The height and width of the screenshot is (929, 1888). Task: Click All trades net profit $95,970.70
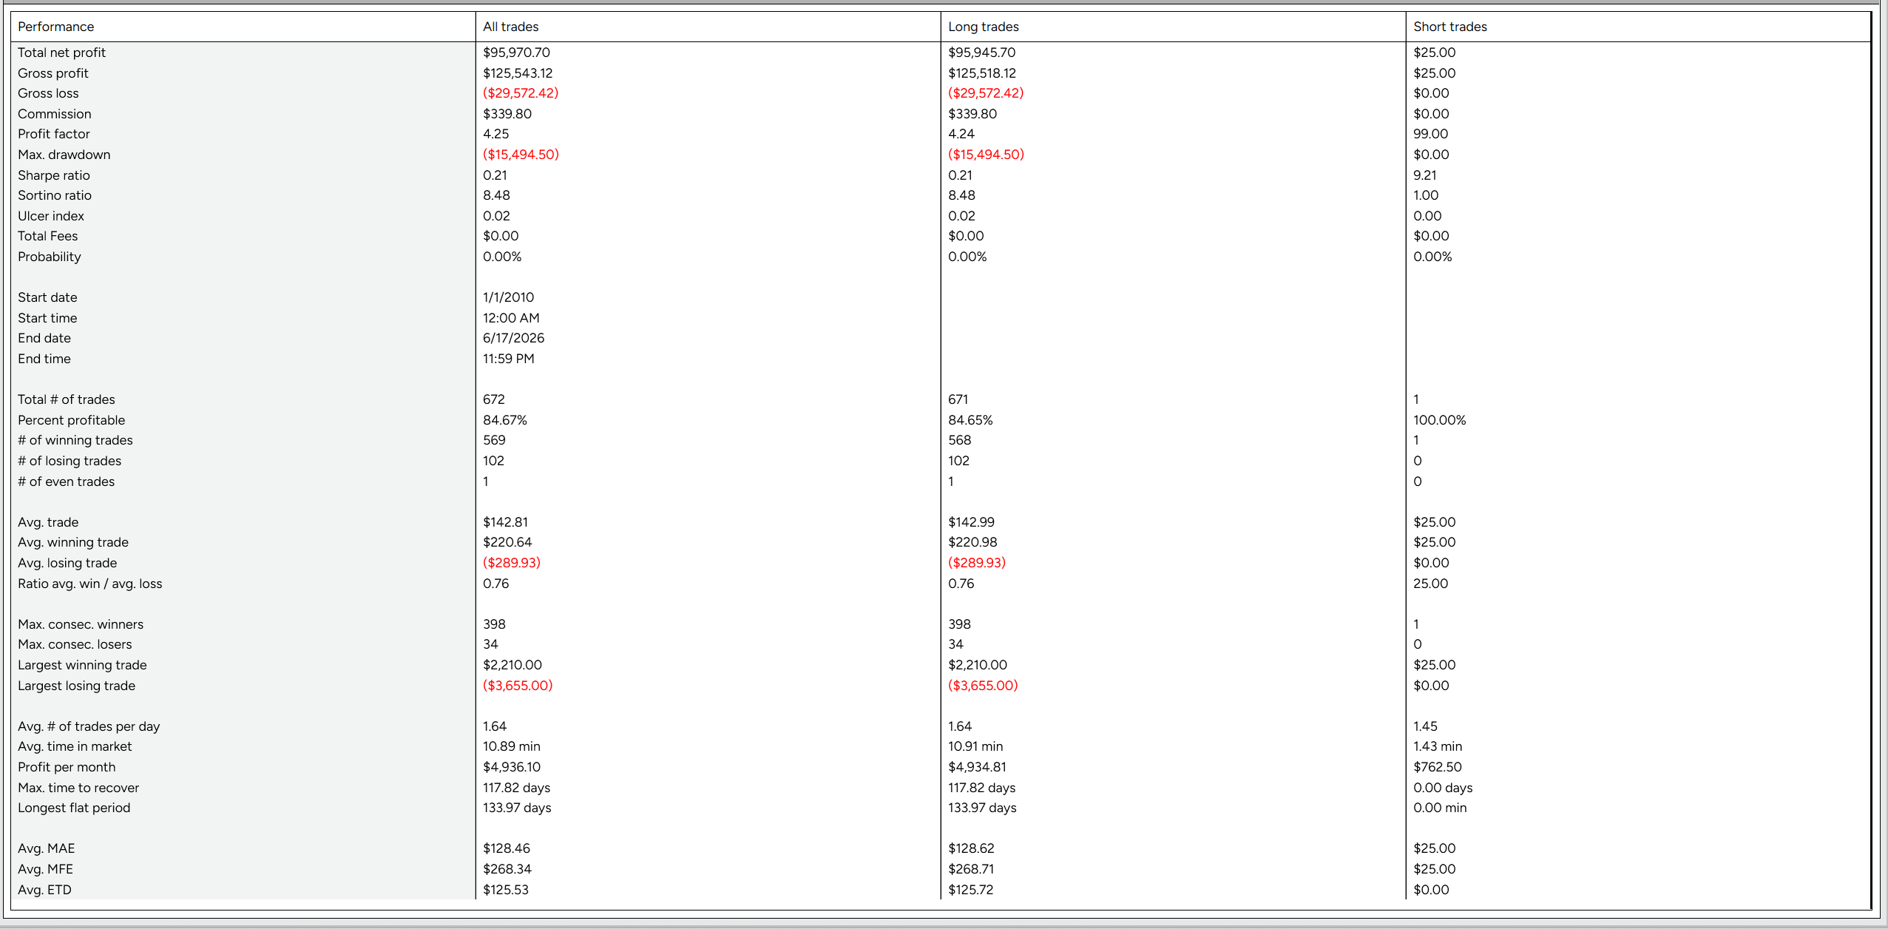tap(516, 53)
